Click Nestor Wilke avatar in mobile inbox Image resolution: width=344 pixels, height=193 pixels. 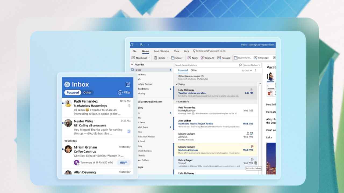tap(68, 123)
